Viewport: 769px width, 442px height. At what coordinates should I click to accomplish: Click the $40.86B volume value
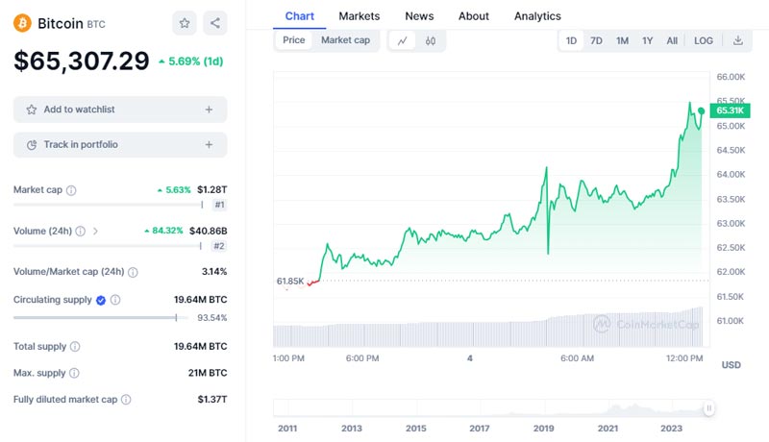click(209, 231)
